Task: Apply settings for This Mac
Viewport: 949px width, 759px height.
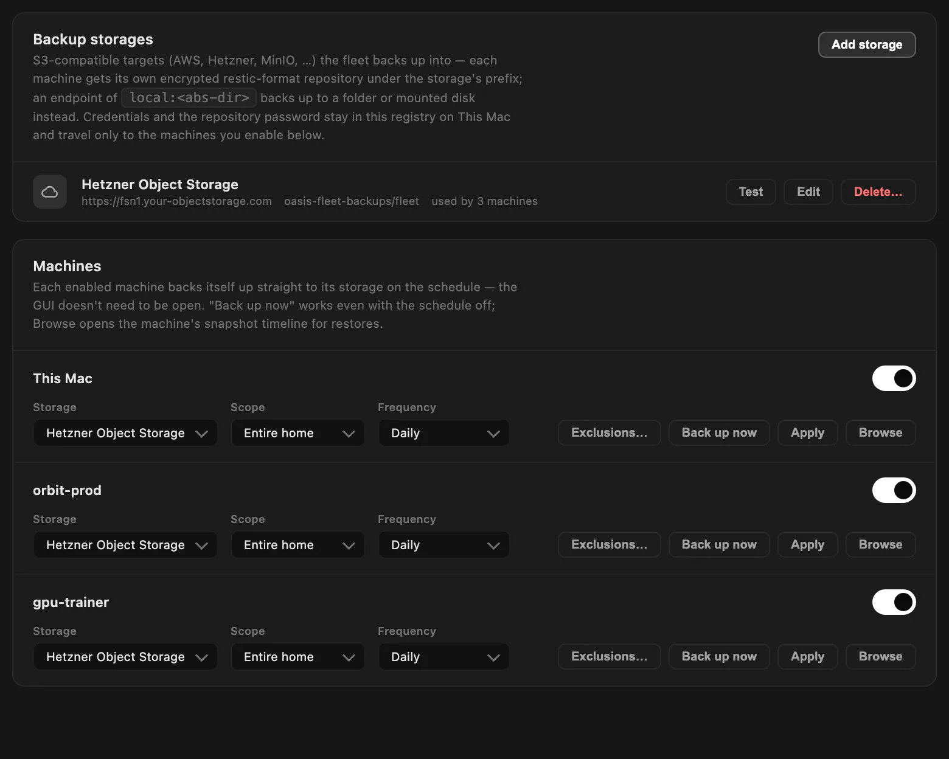Action: pyautogui.click(x=808, y=432)
